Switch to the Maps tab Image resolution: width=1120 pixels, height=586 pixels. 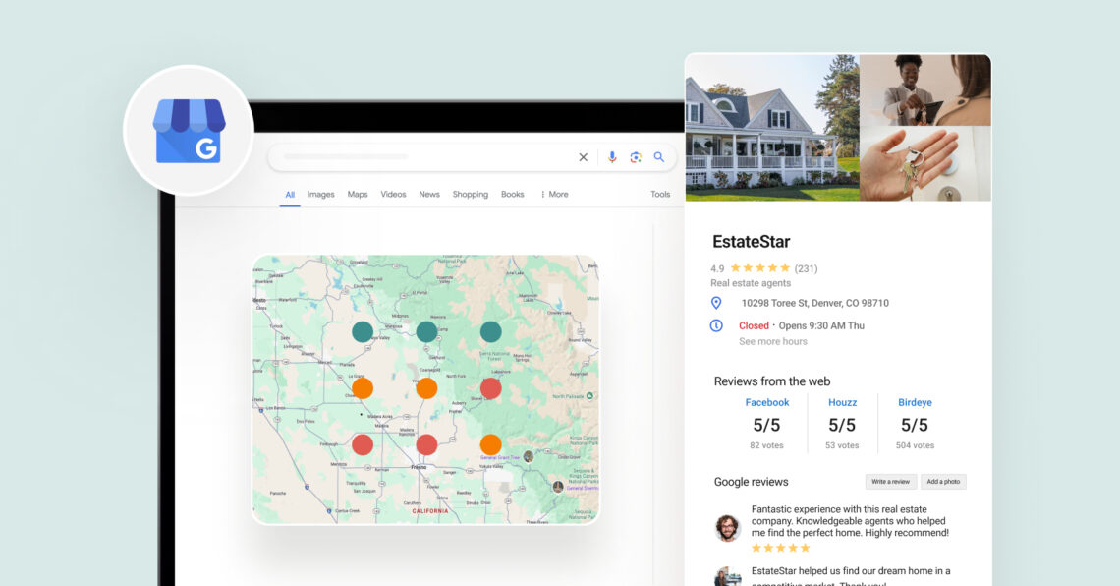[358, 195]
